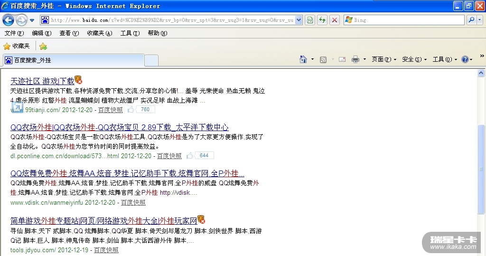This screenshot has height=256, width=486.
Task: Select the 百度搜索_外挂 tab
Action: (74, 60)
